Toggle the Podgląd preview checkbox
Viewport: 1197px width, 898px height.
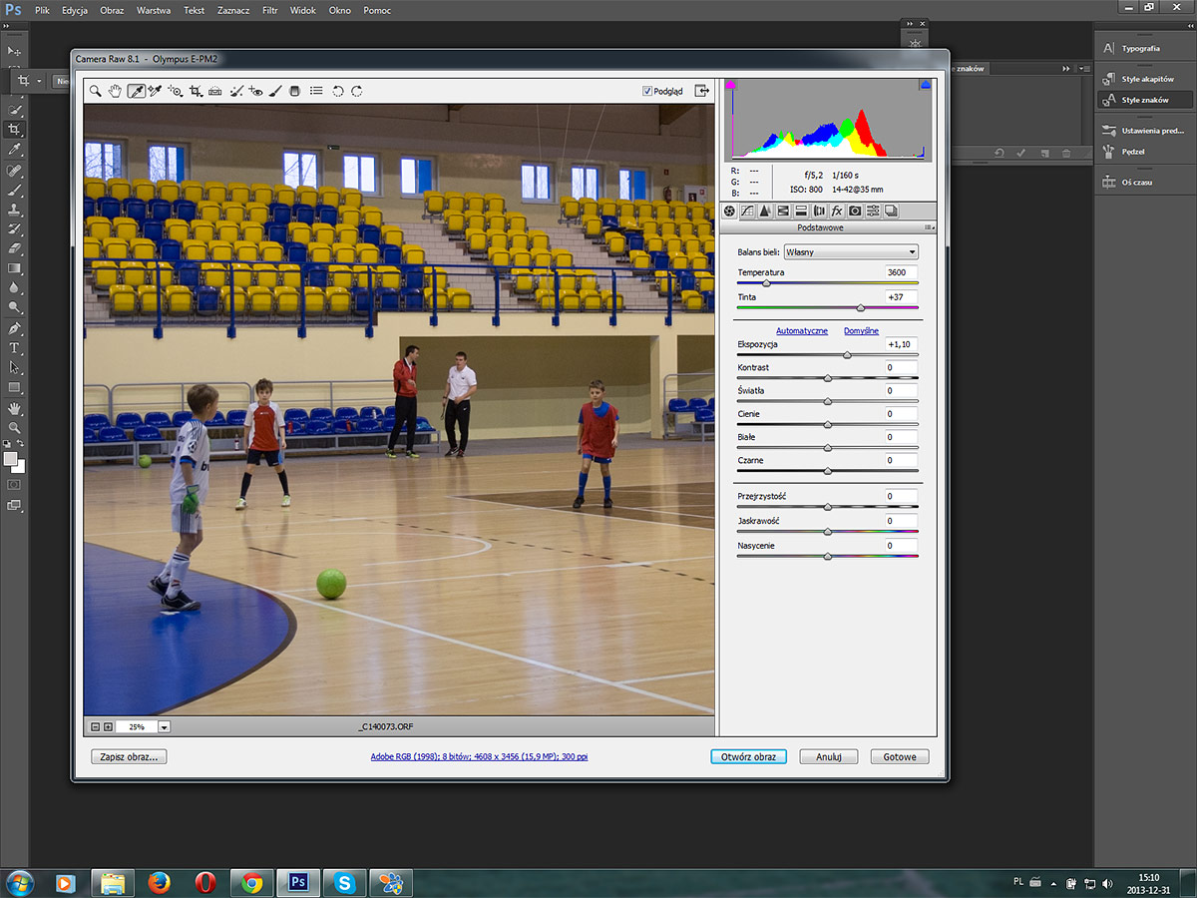pyautogui.click(x=648, y=91)
